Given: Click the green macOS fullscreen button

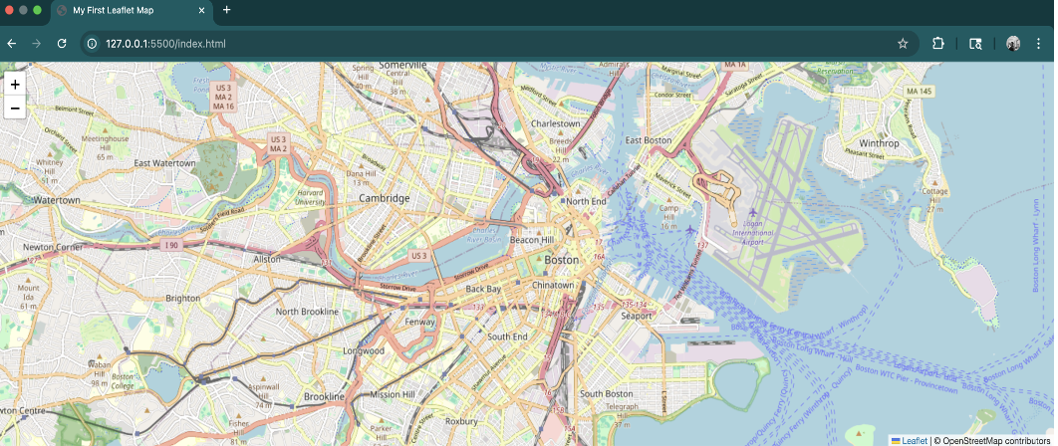Looking at the screenshot, I should coord(38,10).
